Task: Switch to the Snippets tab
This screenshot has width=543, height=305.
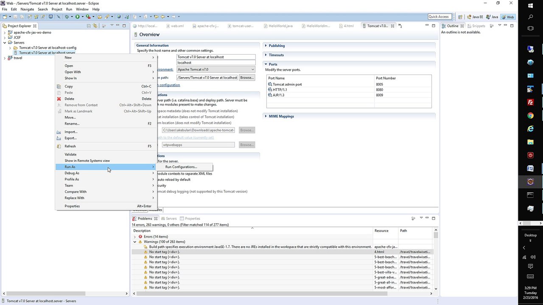Action: tap(476, 26)
